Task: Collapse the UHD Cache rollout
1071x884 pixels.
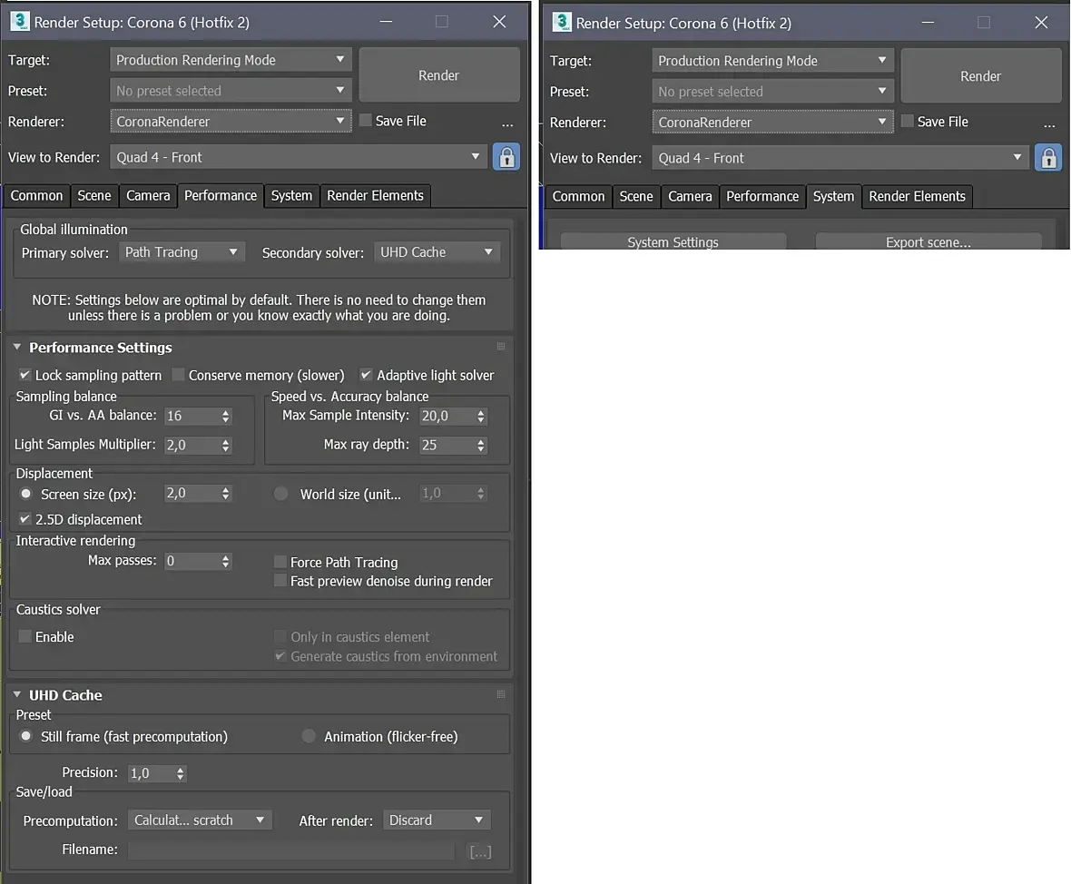Action: click(x=17, y=694)
